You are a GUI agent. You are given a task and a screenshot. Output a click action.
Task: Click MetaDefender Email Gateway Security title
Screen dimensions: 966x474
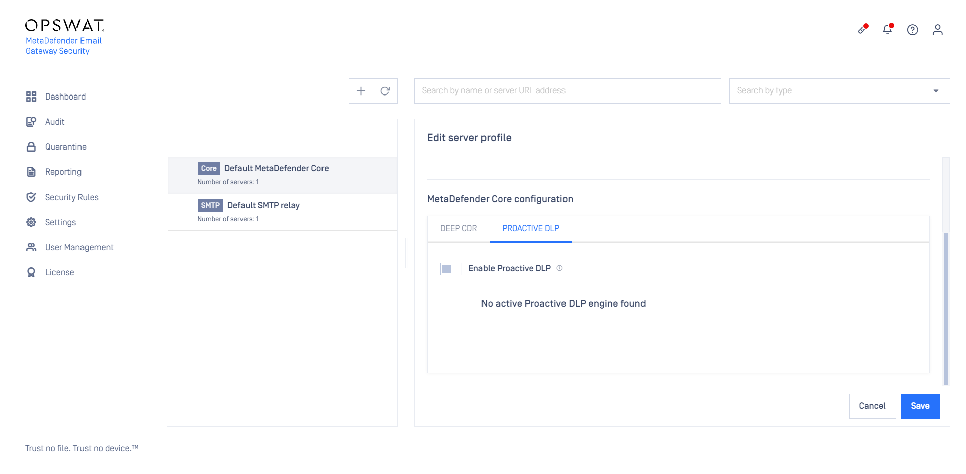tap(63, 46)
